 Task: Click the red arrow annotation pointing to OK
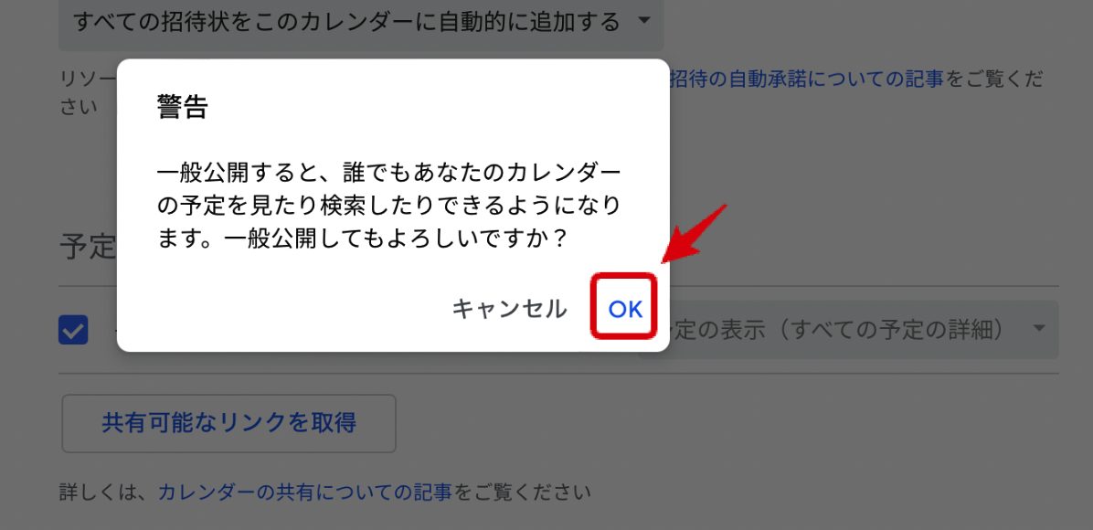695,234
